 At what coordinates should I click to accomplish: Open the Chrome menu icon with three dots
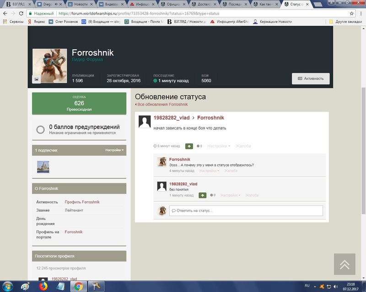click(x=361, y=14)
